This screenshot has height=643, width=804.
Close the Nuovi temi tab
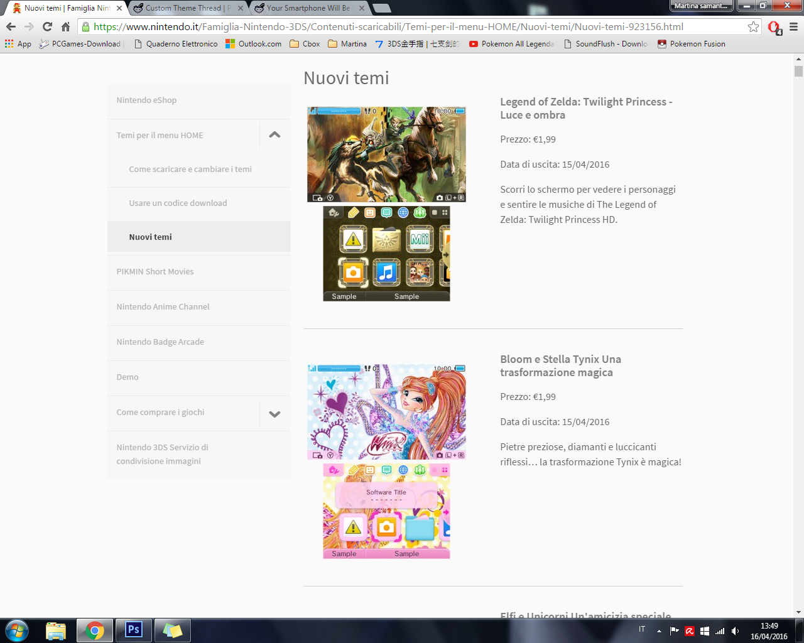click(119, 8)
